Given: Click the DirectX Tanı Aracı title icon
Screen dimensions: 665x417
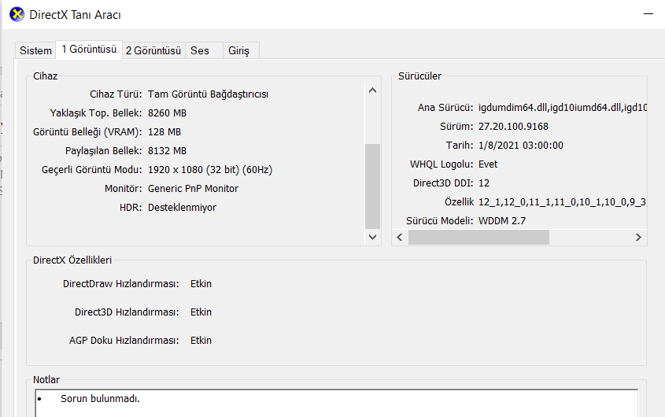Looking at the screenshot, I should (17, 14).
